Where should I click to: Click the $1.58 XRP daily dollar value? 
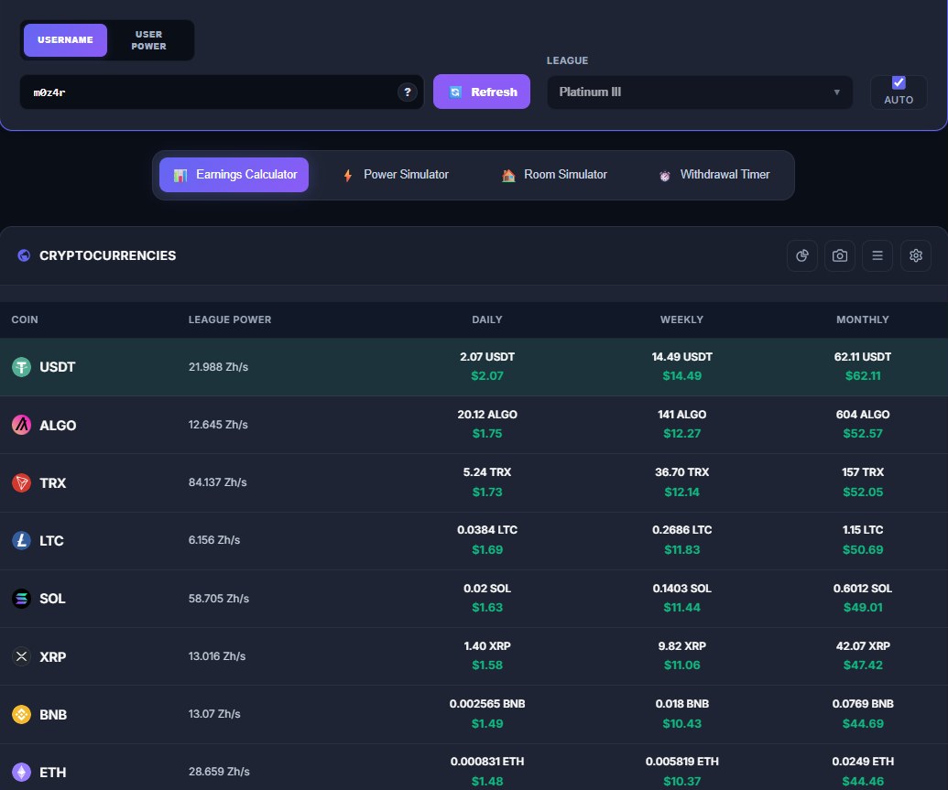pyautogui.click(x=487, y=665)
